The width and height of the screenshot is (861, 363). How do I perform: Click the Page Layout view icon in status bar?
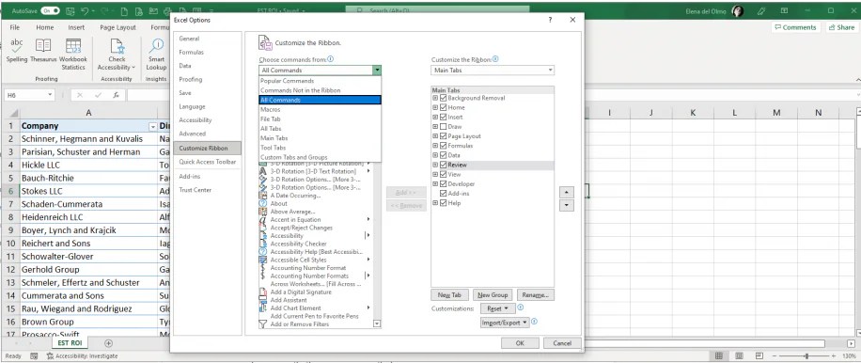[x=739, y=355]
